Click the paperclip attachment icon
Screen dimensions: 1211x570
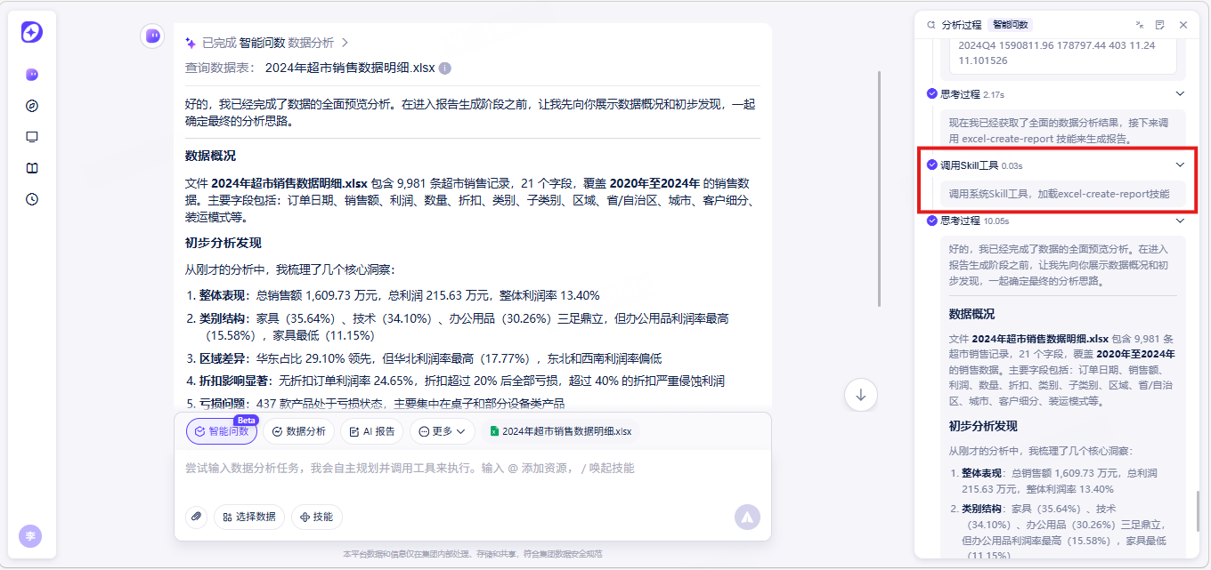(197, 517)
